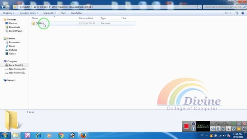Sort by the Date modified column header

(x=86, y=18)
